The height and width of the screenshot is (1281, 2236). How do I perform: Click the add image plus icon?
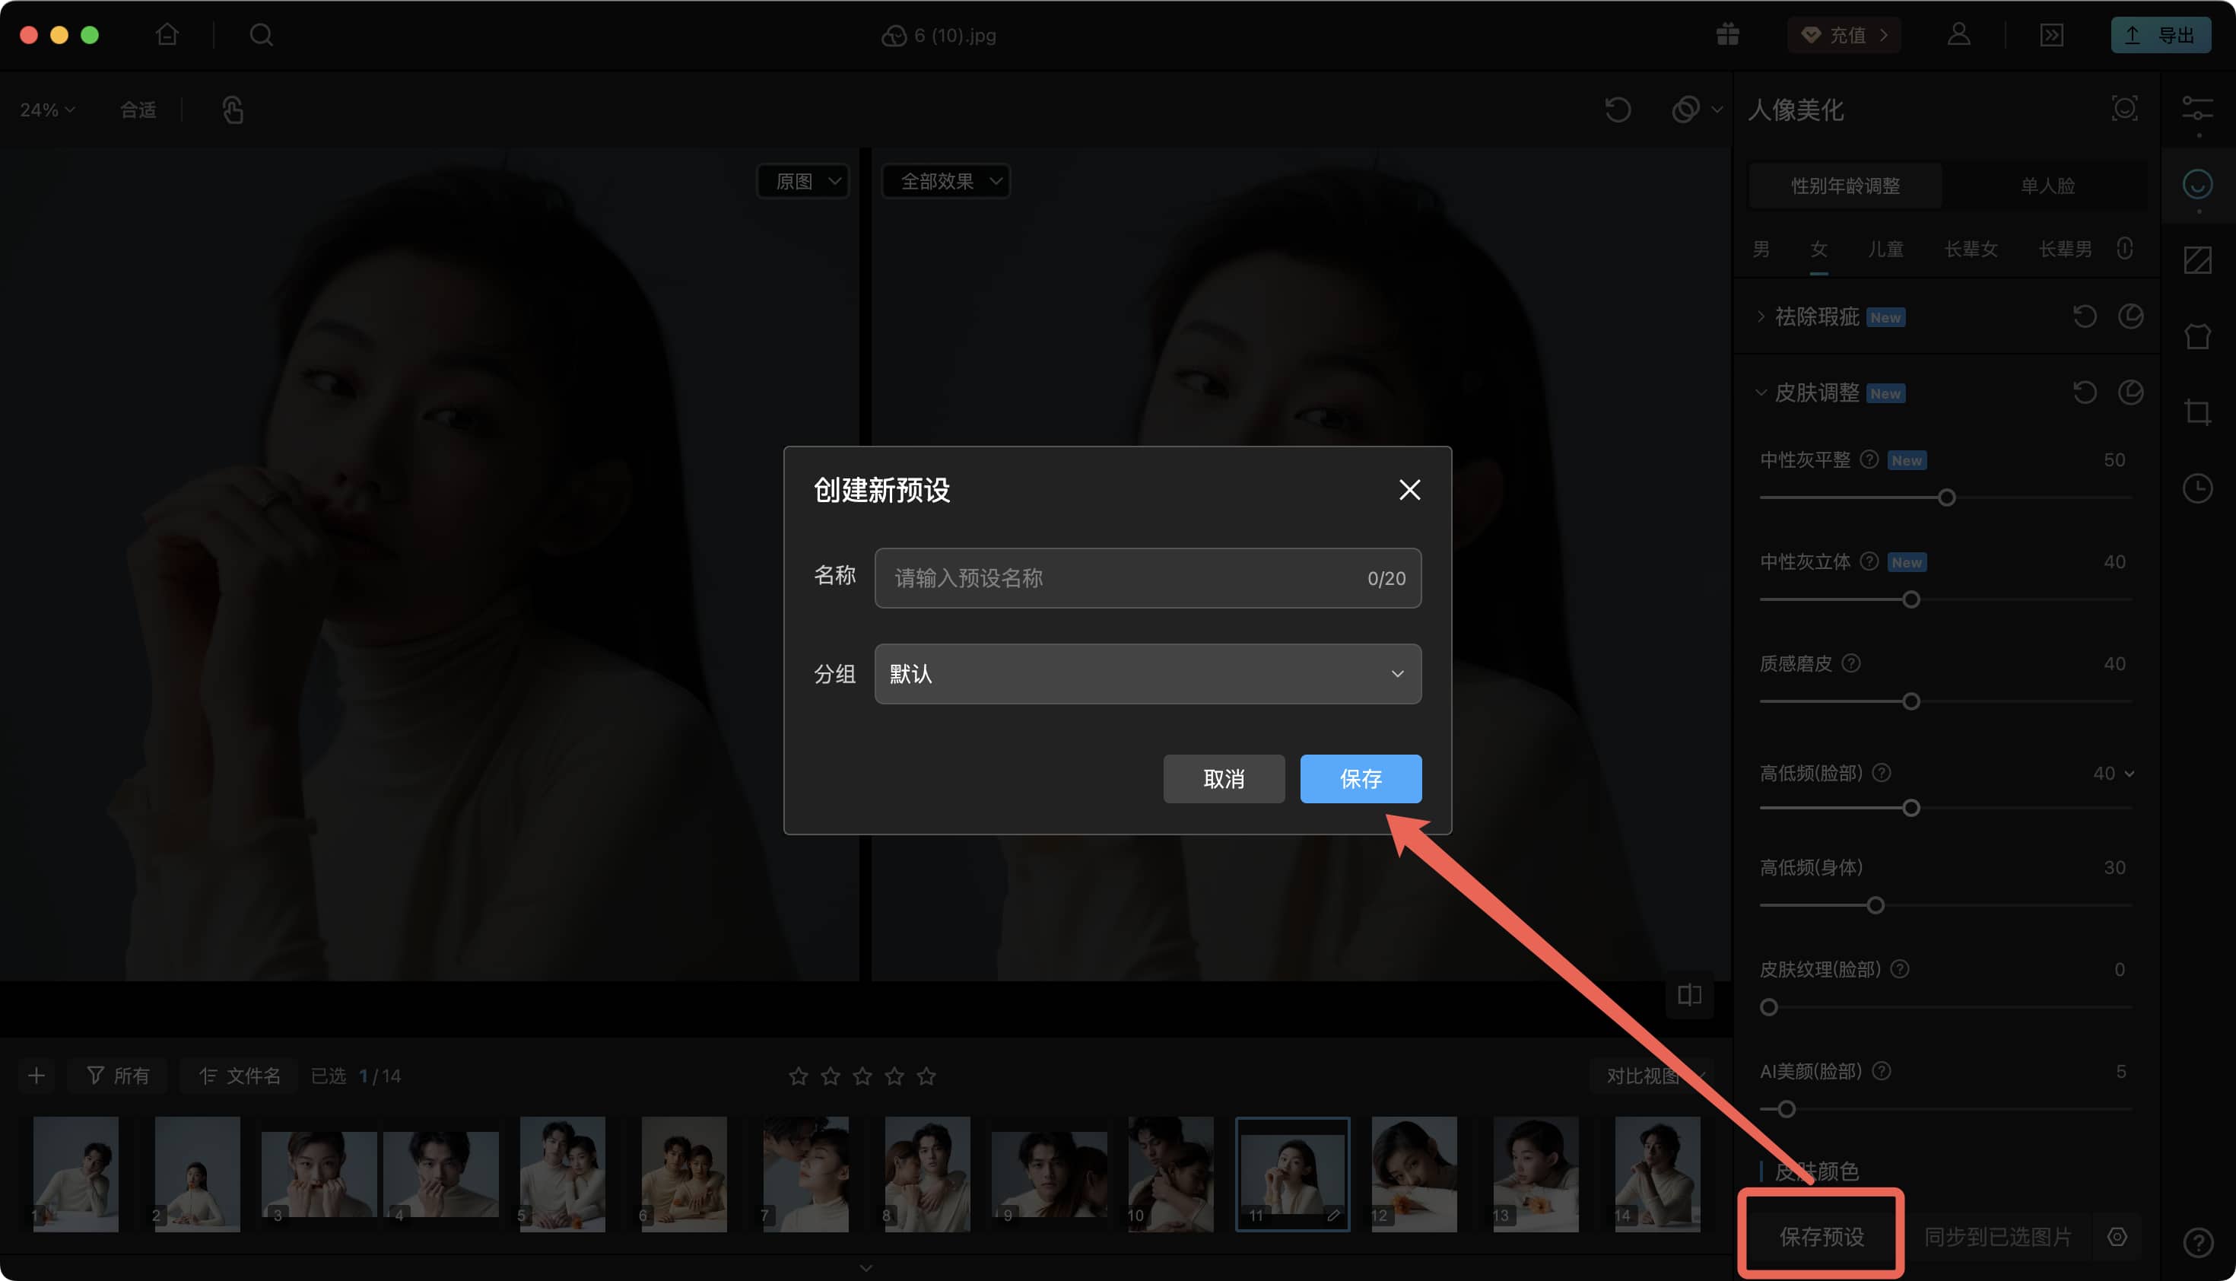click(36, 1075)
